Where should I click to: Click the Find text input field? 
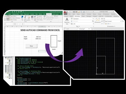click(82, 21)
